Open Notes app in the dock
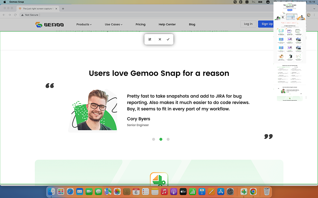The image size is (318, 198). (155, 191)
